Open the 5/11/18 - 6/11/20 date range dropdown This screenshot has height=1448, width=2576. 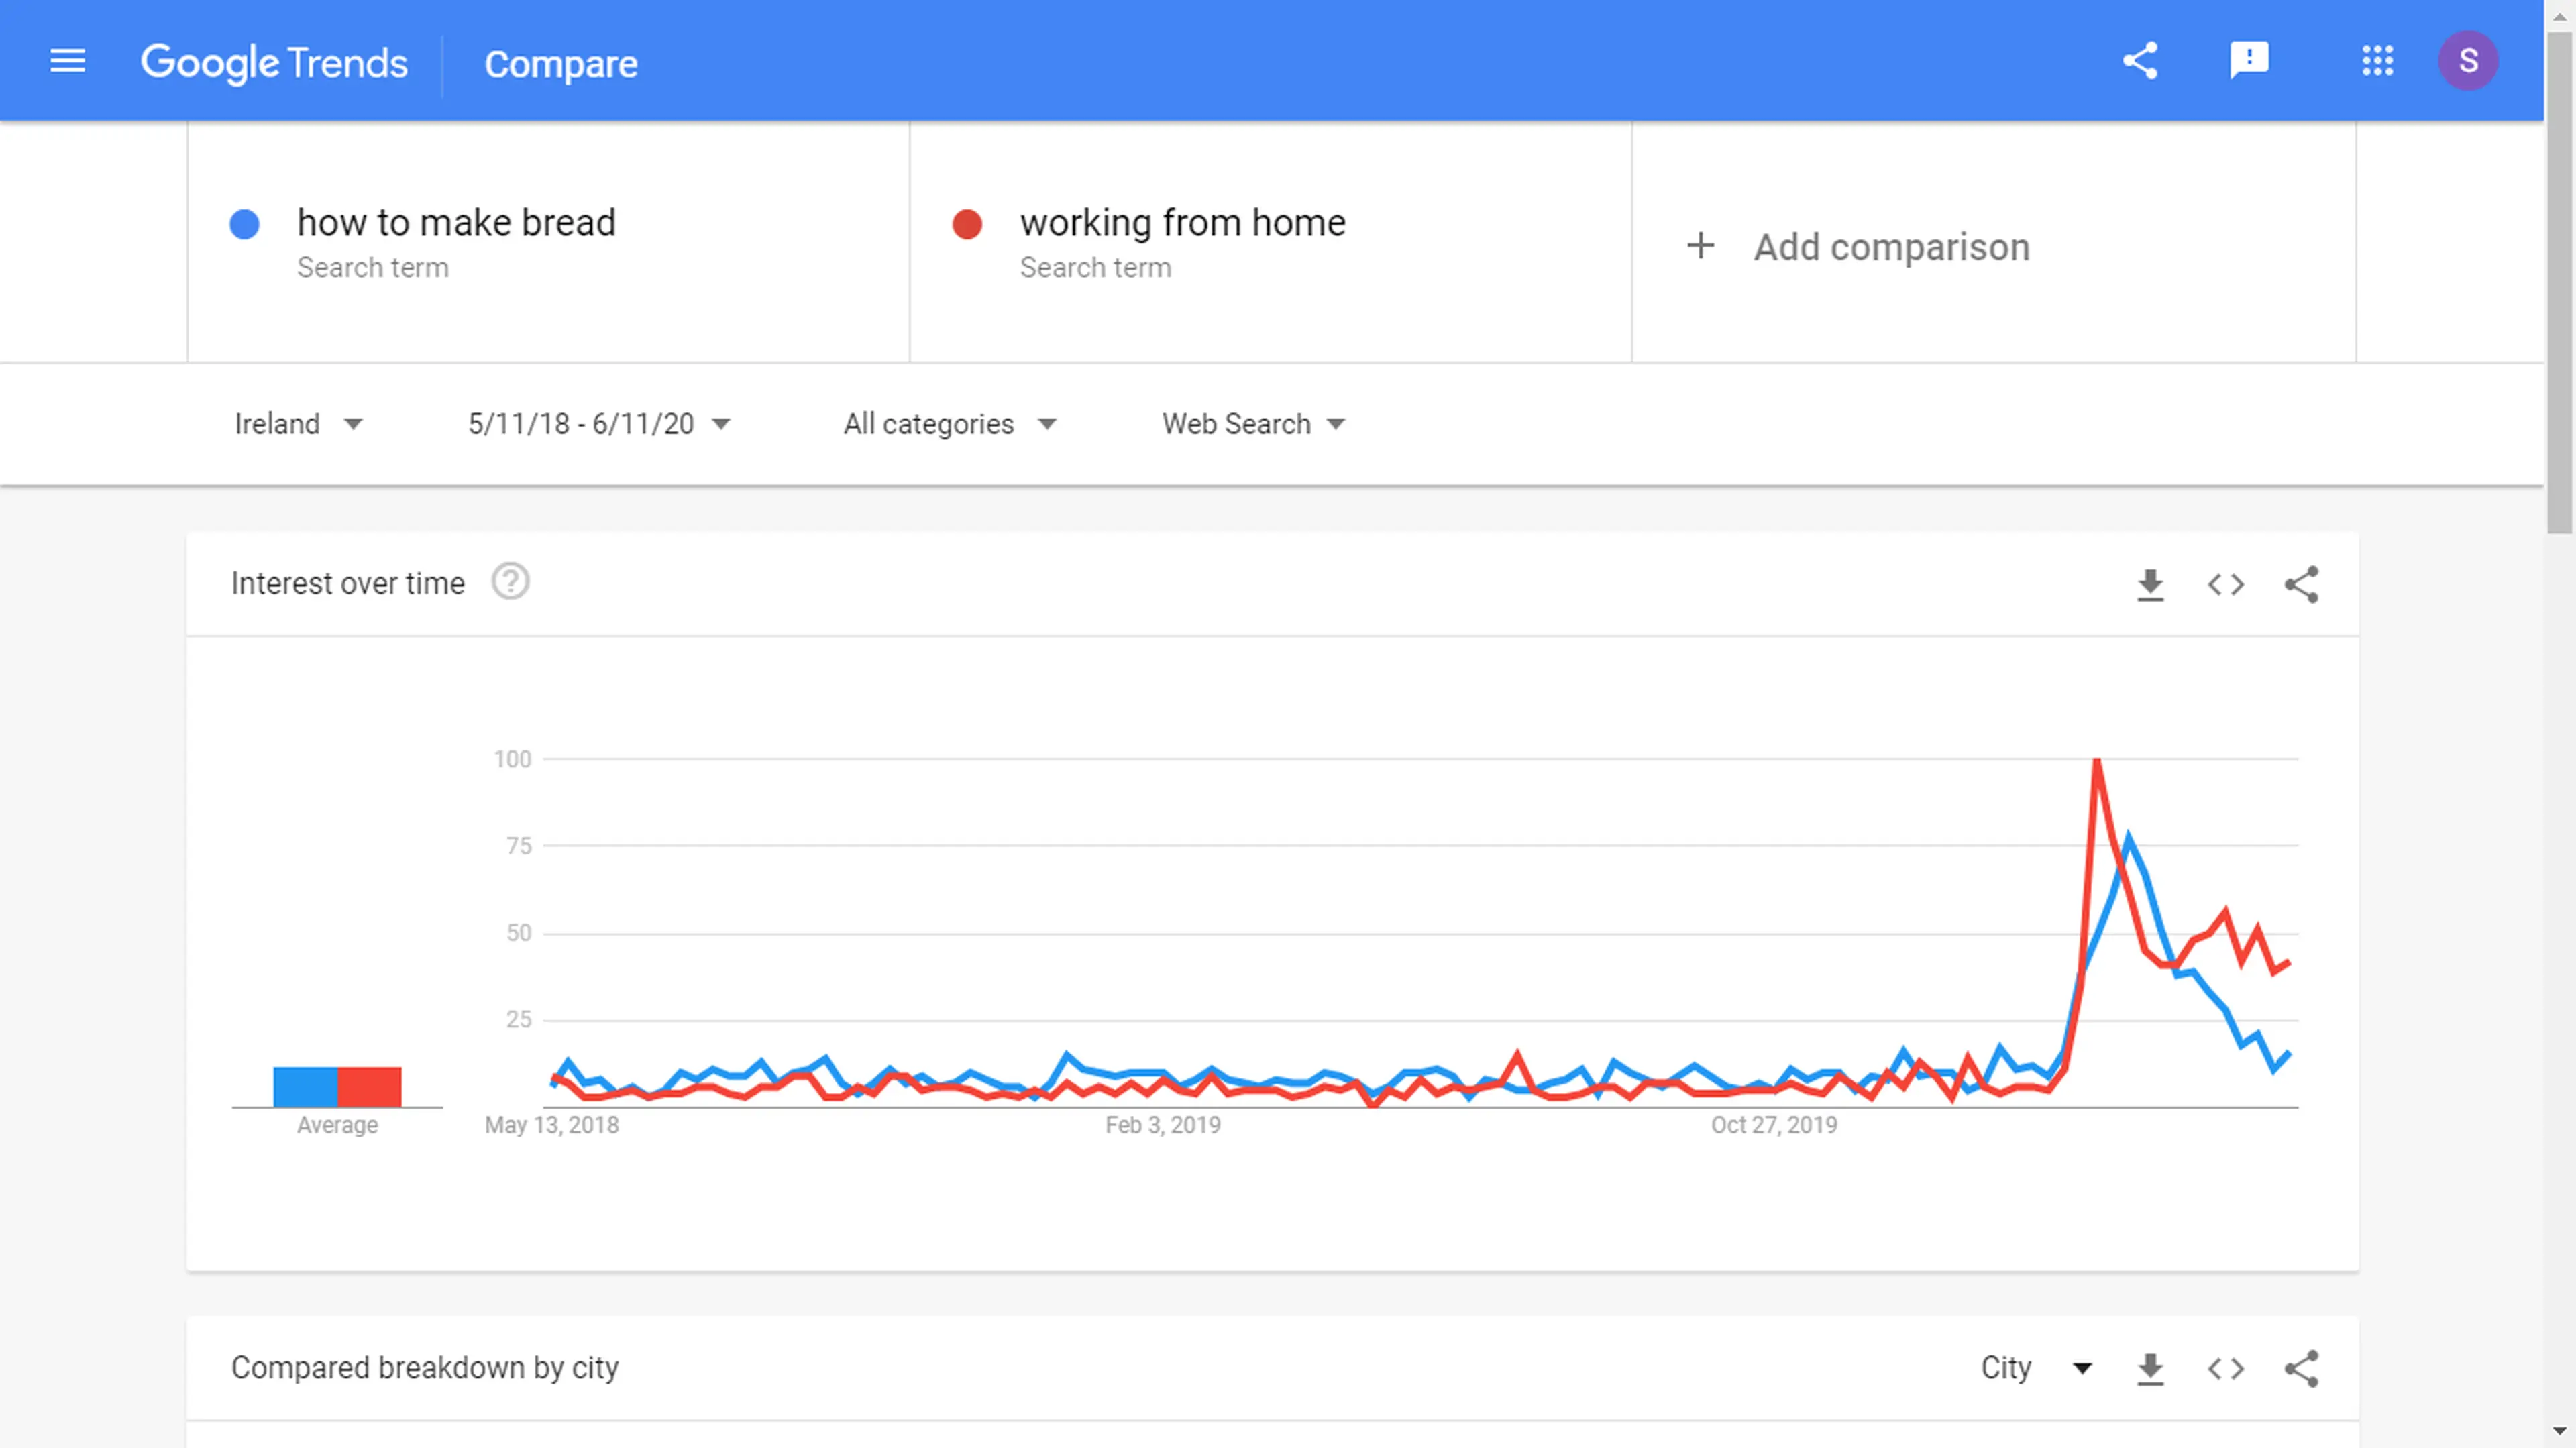click(x=599, y=424)
